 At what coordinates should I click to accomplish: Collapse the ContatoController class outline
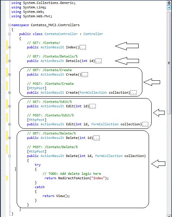tap(9, 34)
